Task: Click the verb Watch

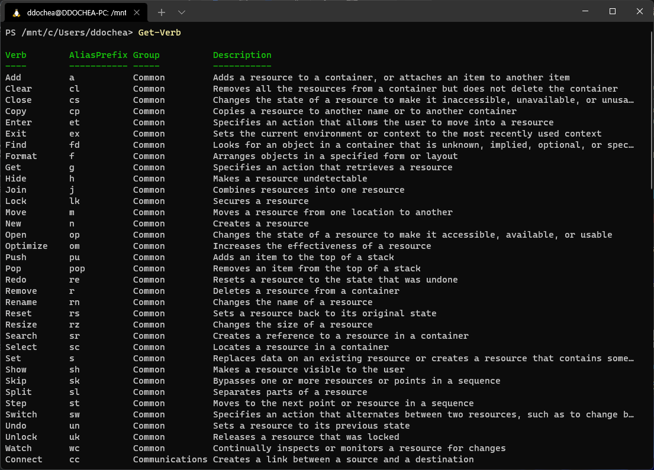Action: coord(18,449)
